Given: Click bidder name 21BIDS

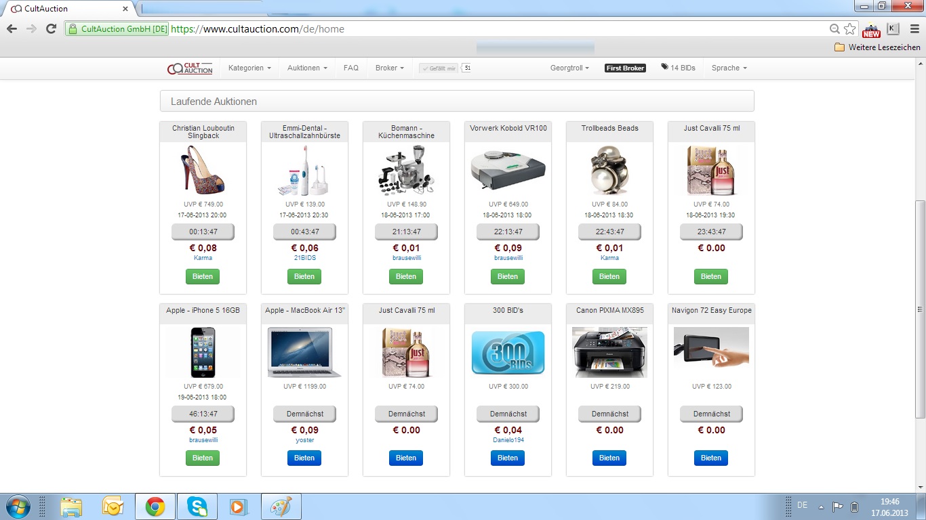Looking at the screenshot, I should tap(304, 258).
